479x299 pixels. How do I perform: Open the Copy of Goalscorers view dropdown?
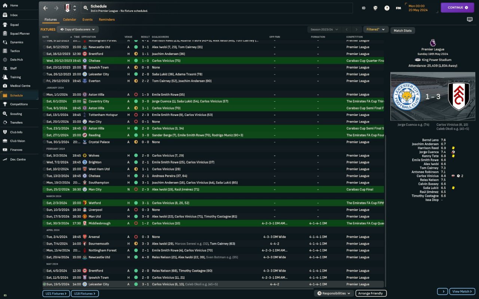pos(78,29)
